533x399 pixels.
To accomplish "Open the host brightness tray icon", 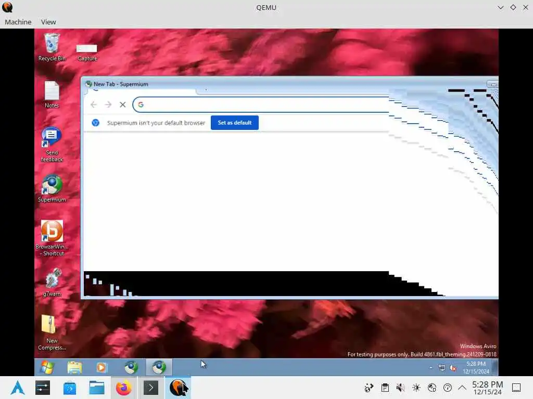I will pyautogui.click(x=416, y=388).
